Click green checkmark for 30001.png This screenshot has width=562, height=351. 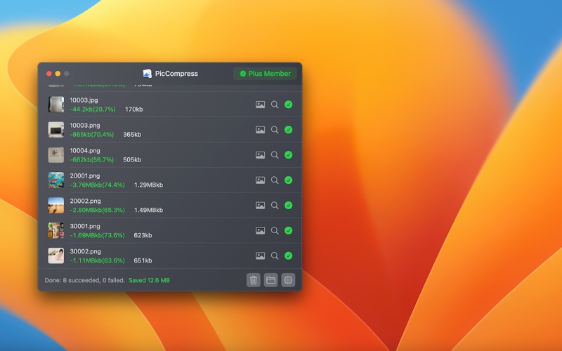pos(289,231)
